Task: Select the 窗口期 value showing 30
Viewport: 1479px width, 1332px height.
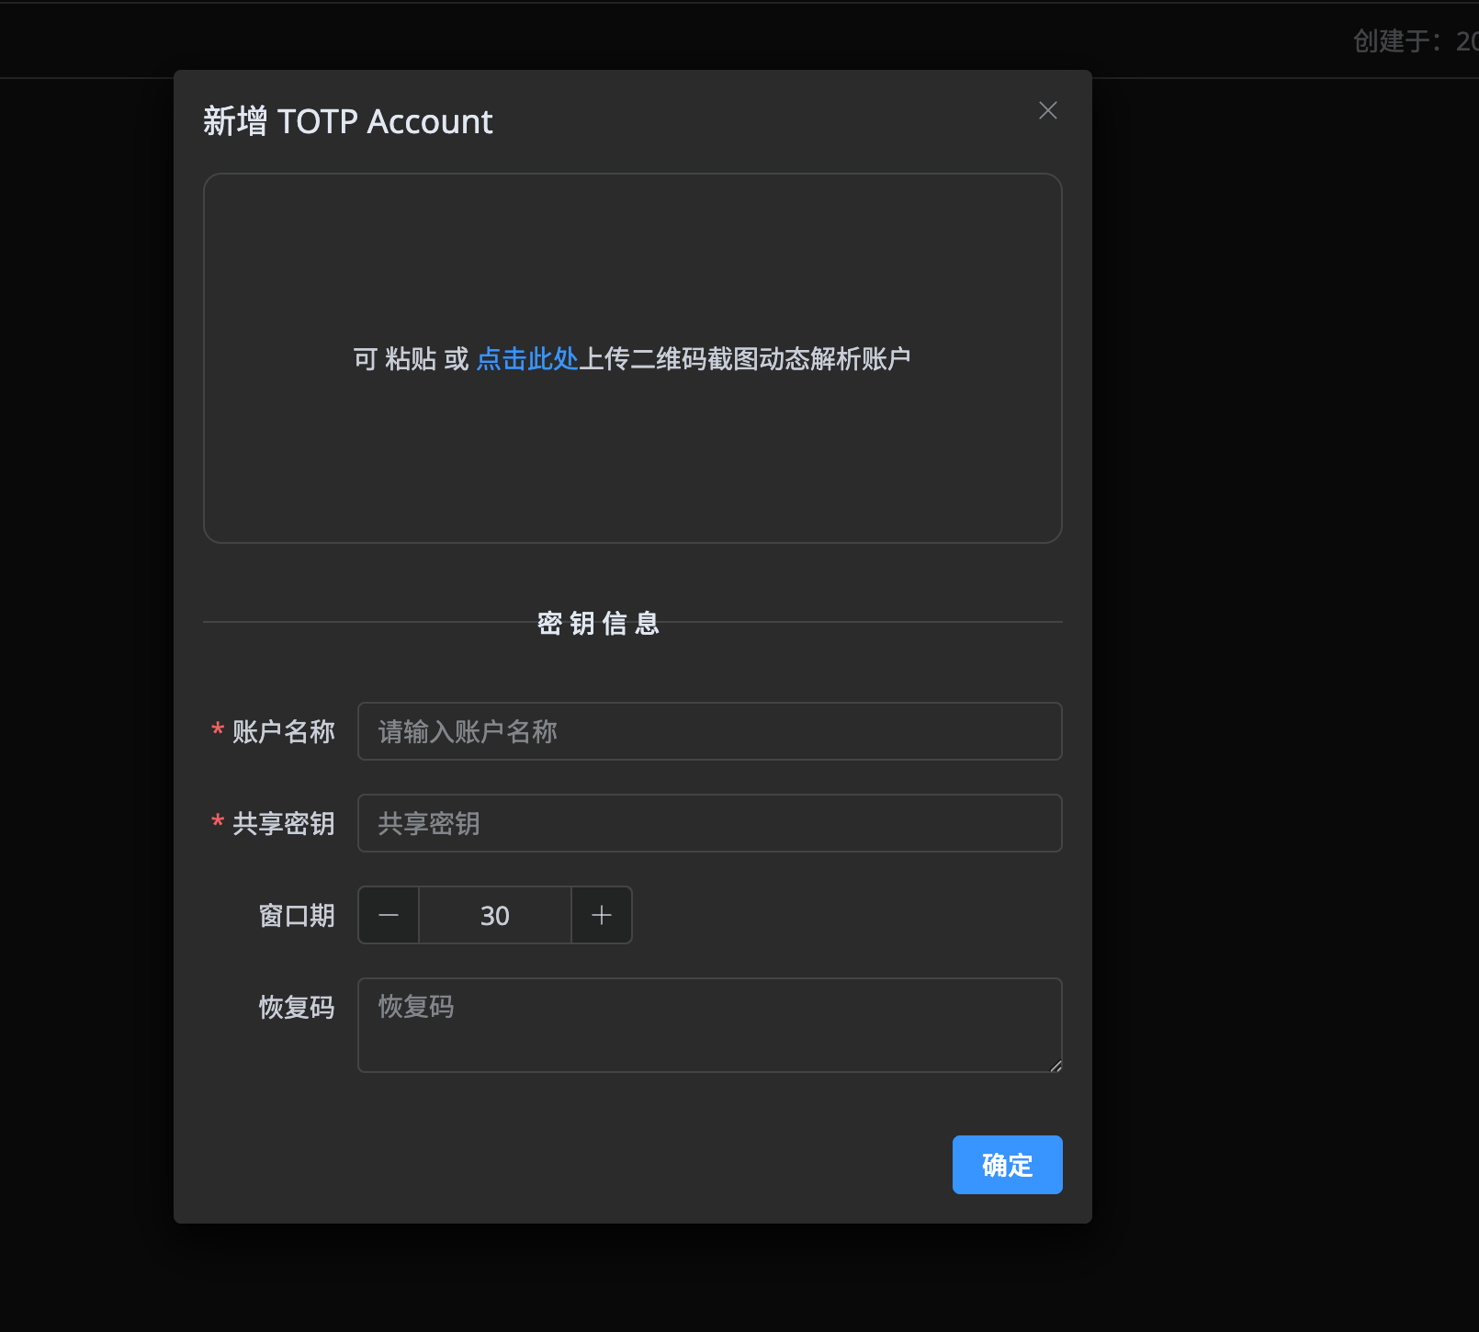Action: tap(494, 915)
